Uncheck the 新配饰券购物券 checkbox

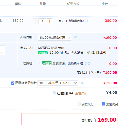click(x=13, y=83)
